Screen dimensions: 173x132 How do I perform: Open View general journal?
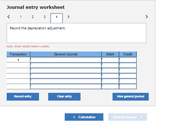point(130,97)
